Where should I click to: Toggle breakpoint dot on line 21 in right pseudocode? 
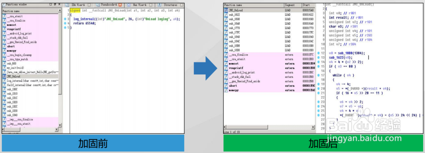click(x=319, y=93)
